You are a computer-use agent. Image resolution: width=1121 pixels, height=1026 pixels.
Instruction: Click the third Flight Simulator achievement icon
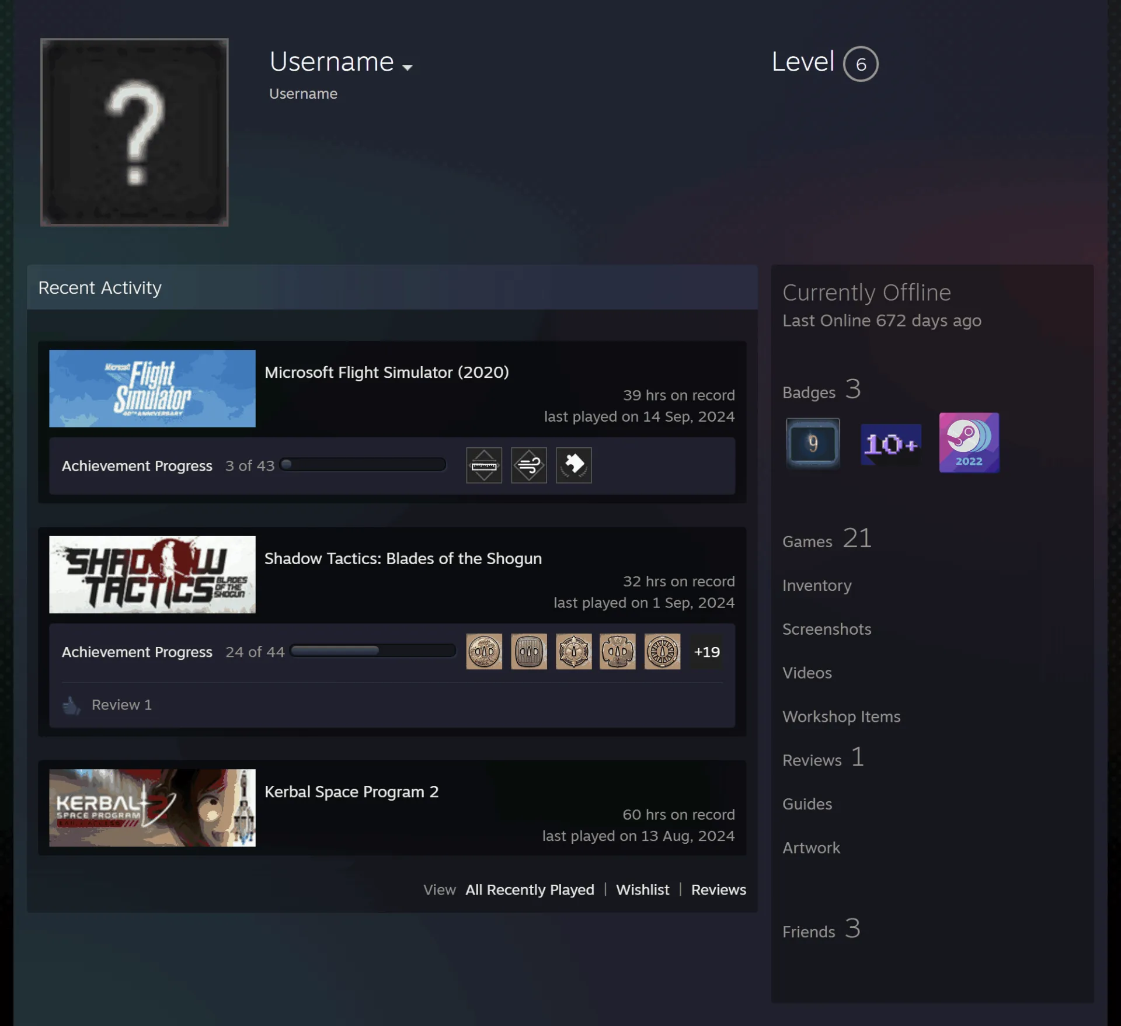click(x=574, y=465)
